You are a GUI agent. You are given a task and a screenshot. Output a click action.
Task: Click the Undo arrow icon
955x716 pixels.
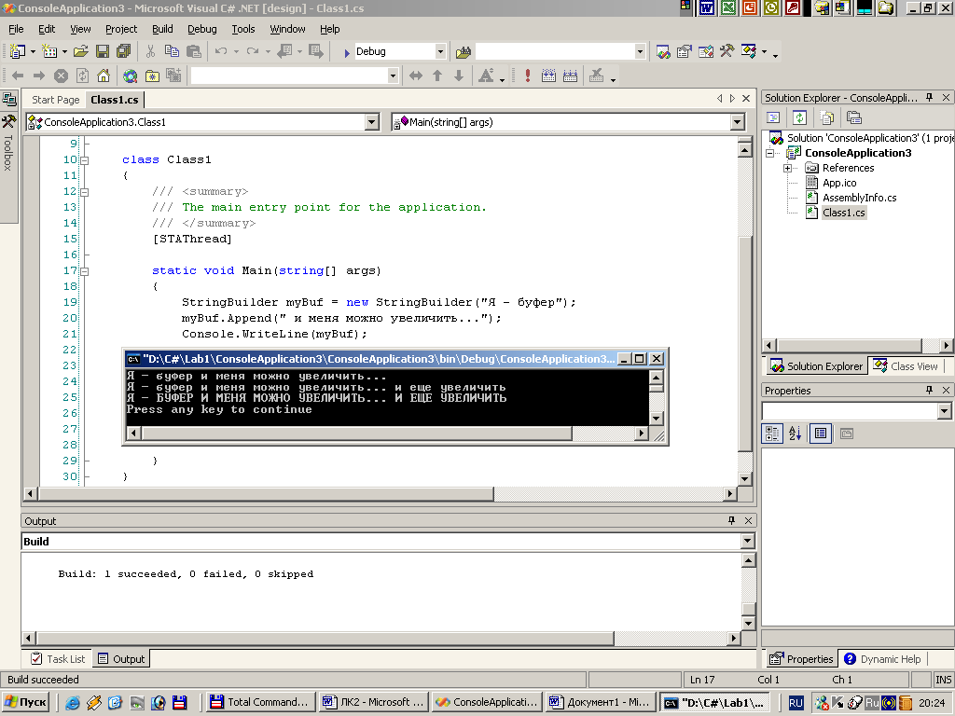[x=220, y=52]
